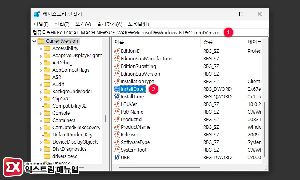Viewport: 300px width, 180px height.
Task: Select the Accessibility folder icon
Action: (x=47, y=48)
